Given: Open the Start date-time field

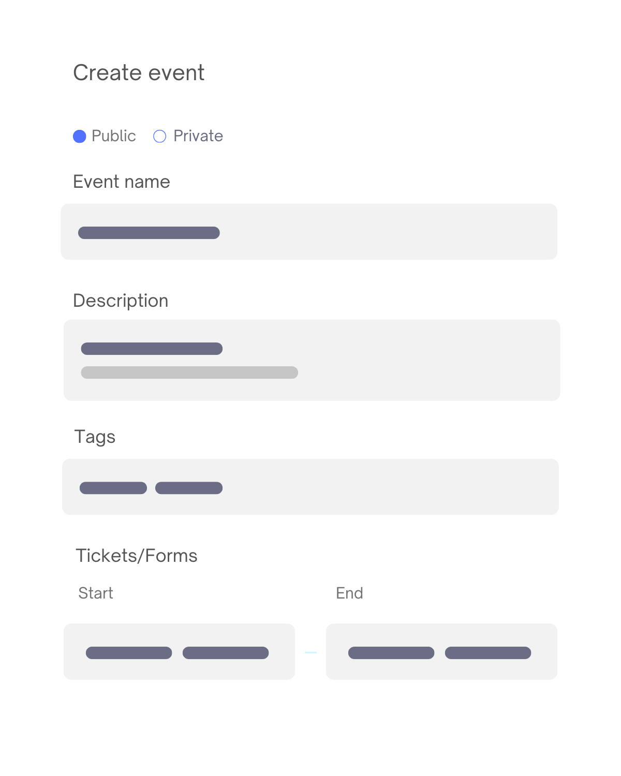Looking at the screenshot, I should point(179,652).
